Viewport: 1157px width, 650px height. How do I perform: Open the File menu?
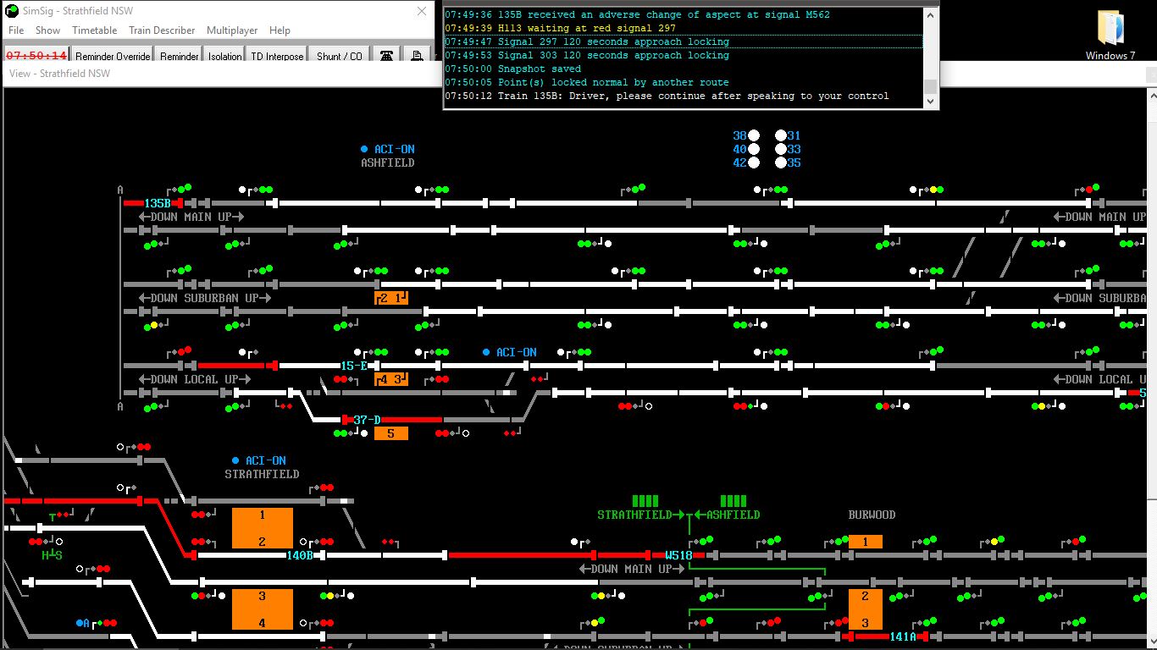pyautogui.click(x=16, y=30)
